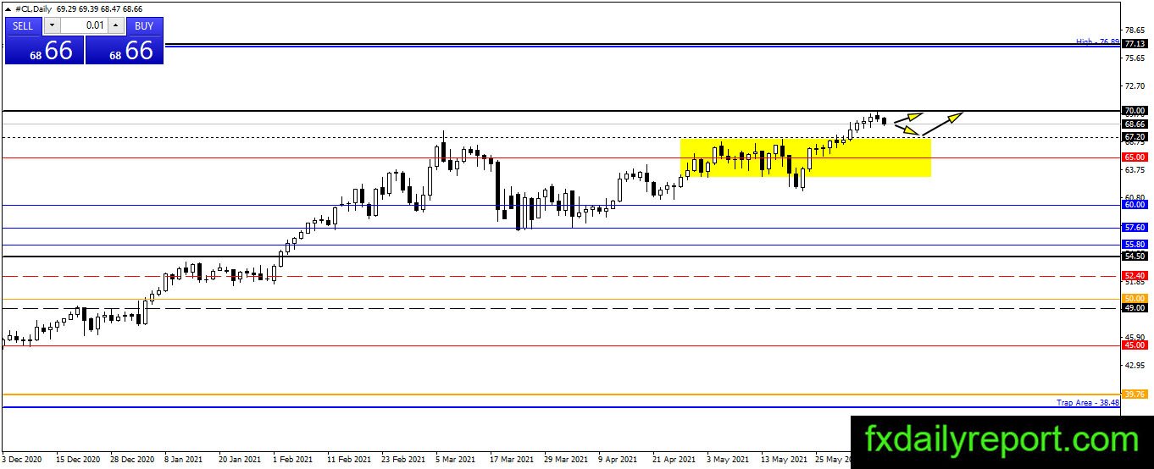This screenshot has width=1154, height=469.
Task: Click the blue 60.00 price tag
Action: tap(1135, 205)
